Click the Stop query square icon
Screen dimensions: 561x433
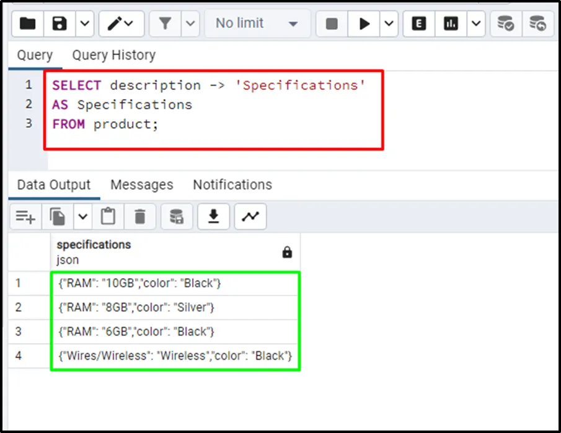tap(332, 24)
